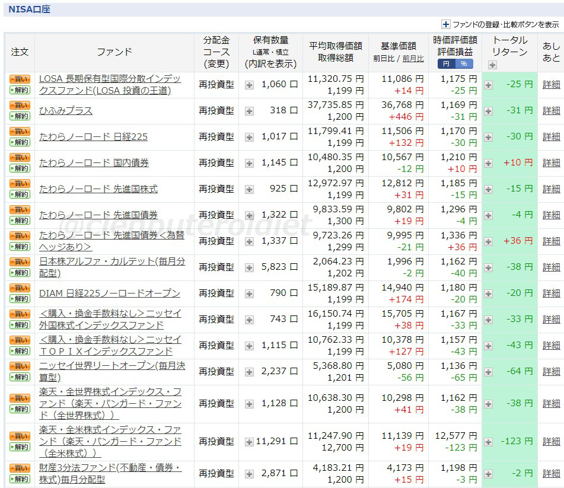Open the たわらノーロード 国内債券 link
Screen dimensions: 564x488
(x=94, y=163)
